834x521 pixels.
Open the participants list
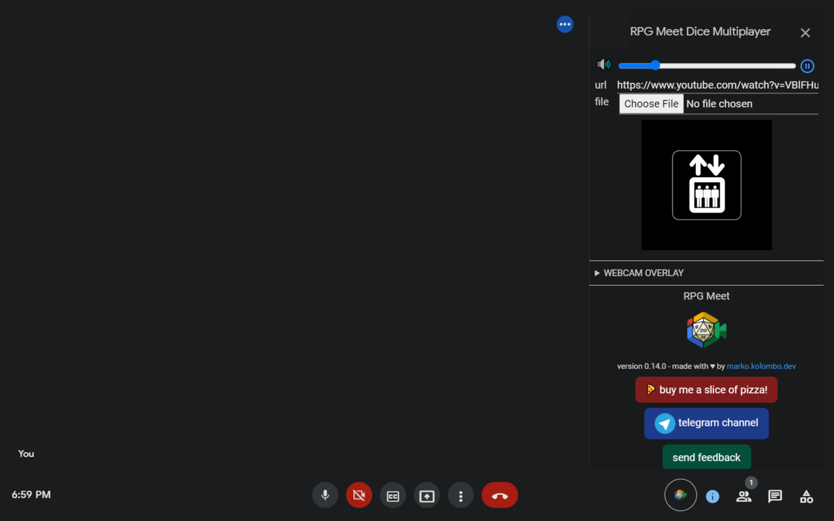(743, 496)
